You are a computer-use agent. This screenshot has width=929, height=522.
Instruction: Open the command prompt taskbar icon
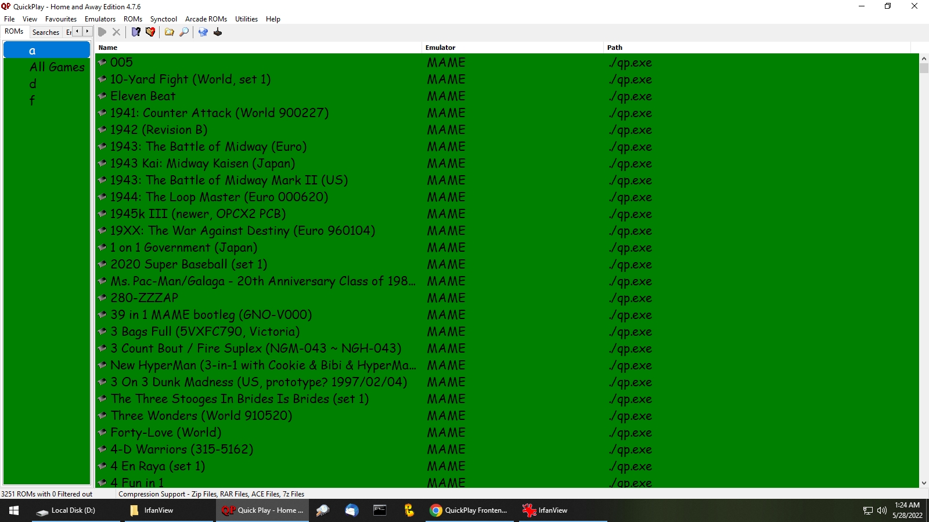pyautogui.click(x=380, y=510)
